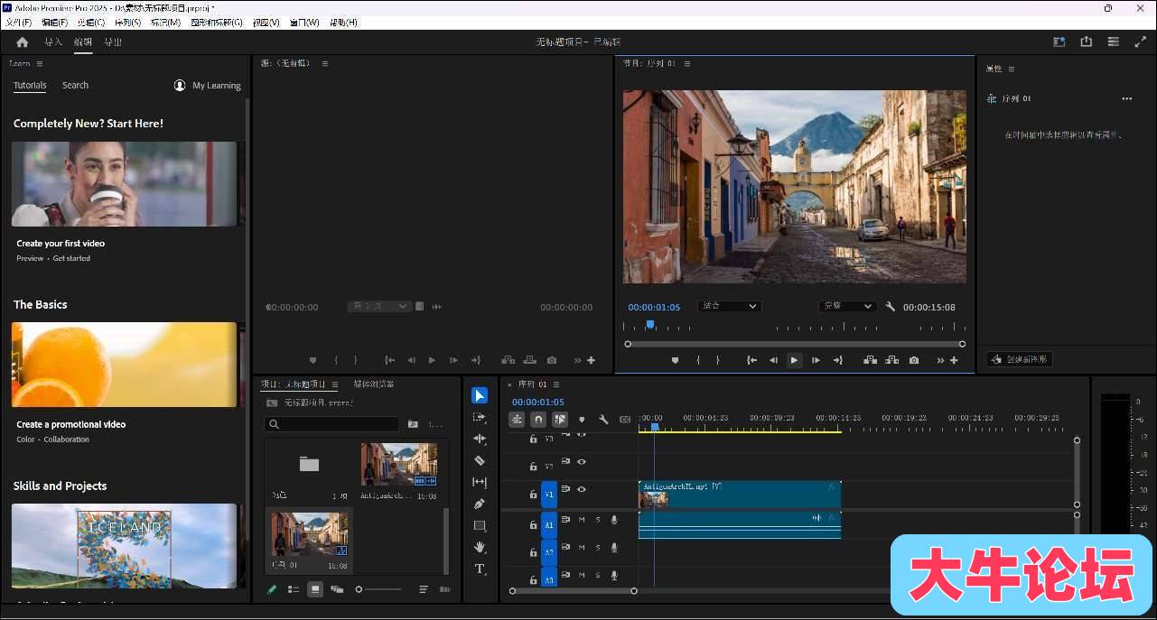Open the 窗口(W) Window menu
Screen dimensions: 1157x620
click(304, 23)
